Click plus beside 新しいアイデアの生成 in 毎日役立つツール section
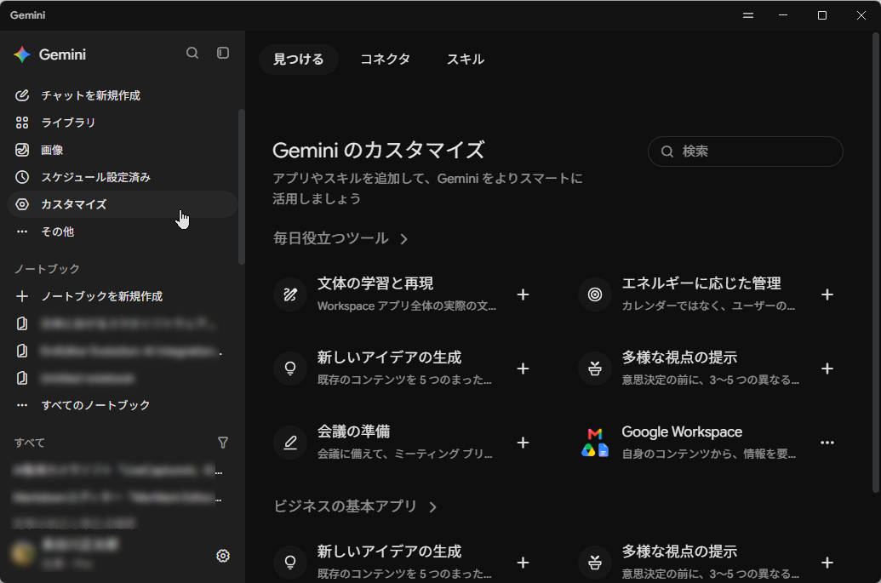881x583 pixels. click(x=523, y=369)
